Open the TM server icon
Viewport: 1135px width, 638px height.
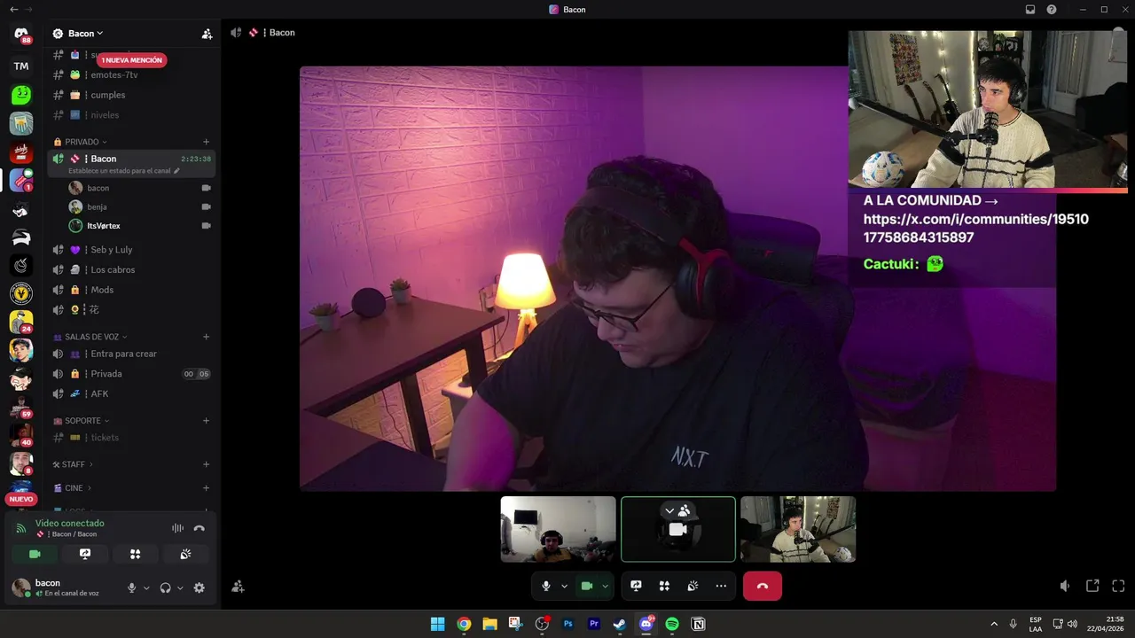click(x=21, y=66)
